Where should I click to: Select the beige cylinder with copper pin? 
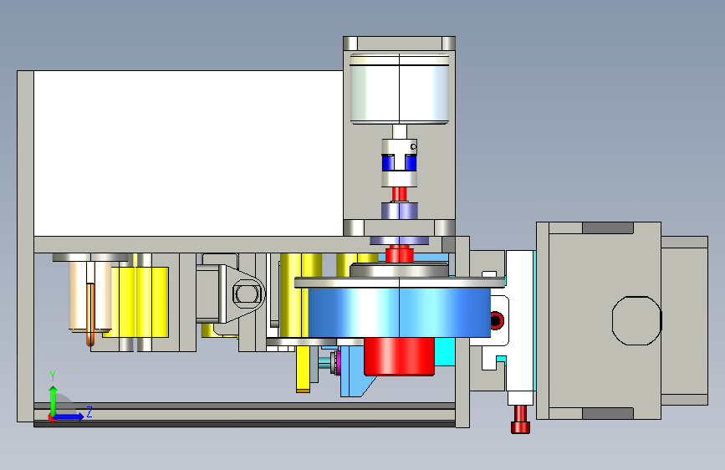tap(90, 297)
